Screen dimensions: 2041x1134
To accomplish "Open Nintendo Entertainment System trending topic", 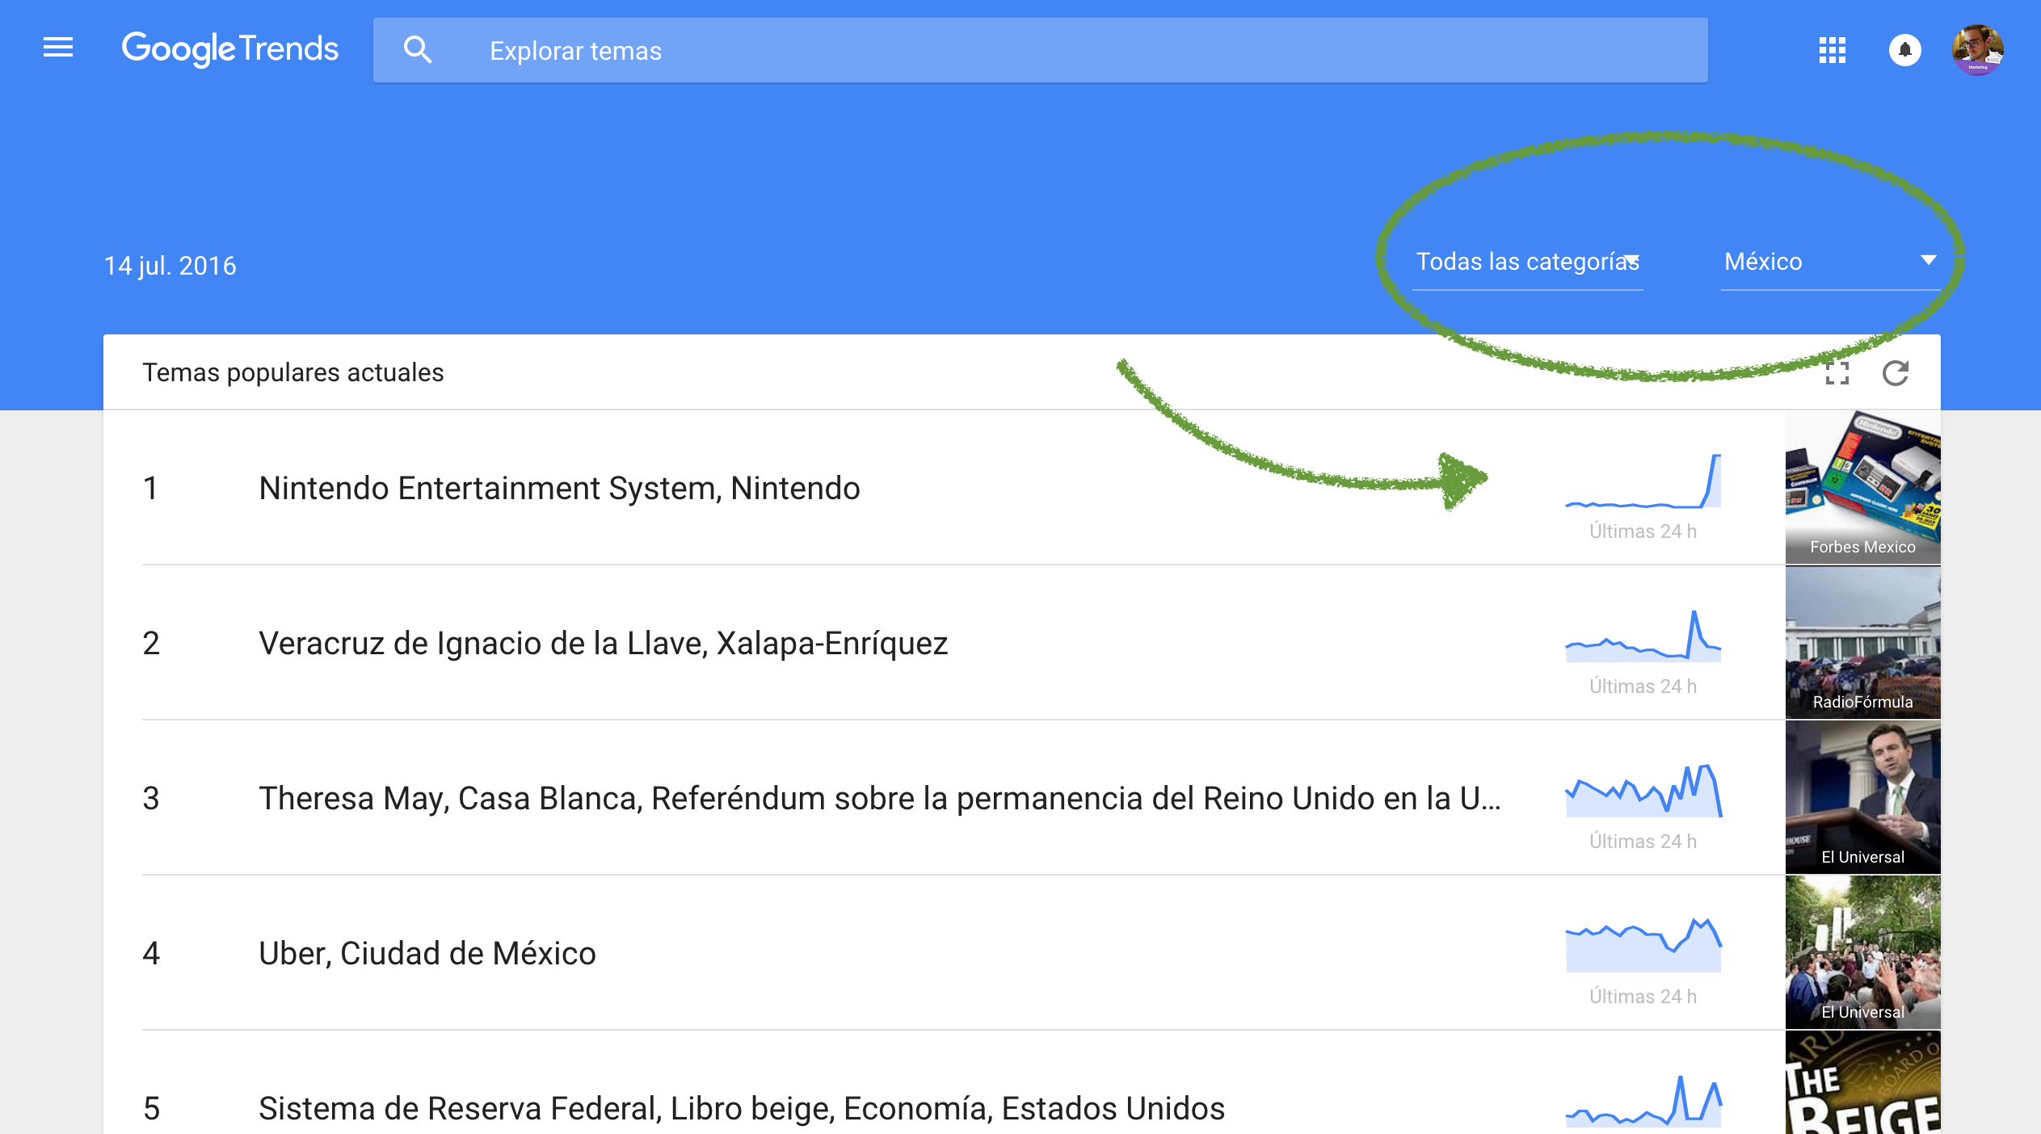I will [x=559, y=488].
